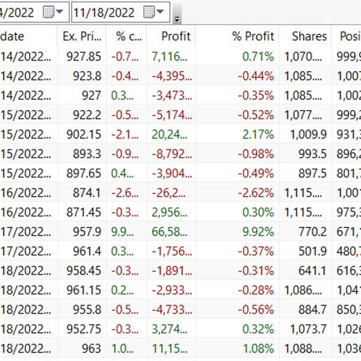361x361 pixels.
Task: Click the Position column header
Action: [x=347, y=36]
